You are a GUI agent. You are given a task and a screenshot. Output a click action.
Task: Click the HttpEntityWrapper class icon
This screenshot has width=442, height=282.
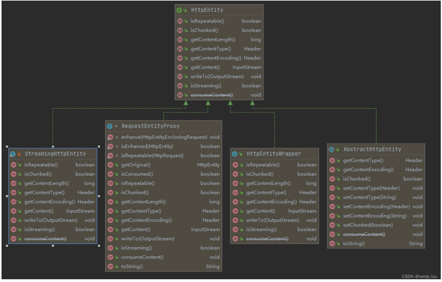tap(235, 154)
